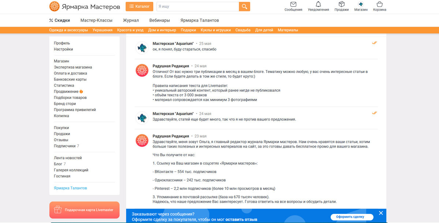Open the Скидки section
The width and height of the screenshot is (439, 223).
click(x=60, y=20)
